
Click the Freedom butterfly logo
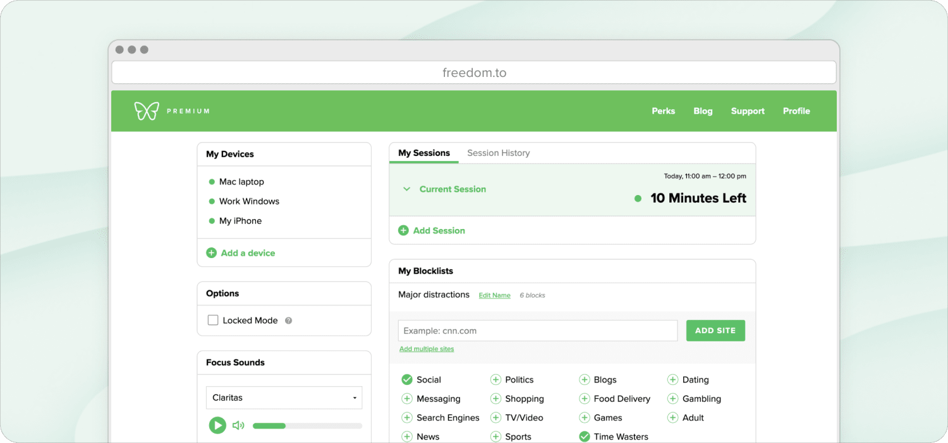146,111
